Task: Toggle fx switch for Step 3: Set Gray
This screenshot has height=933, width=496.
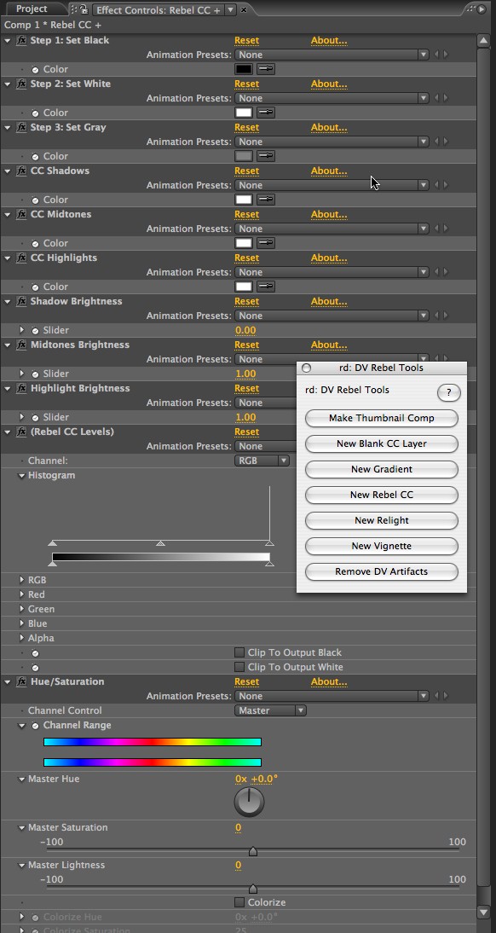Action: [x=21, y=128]
